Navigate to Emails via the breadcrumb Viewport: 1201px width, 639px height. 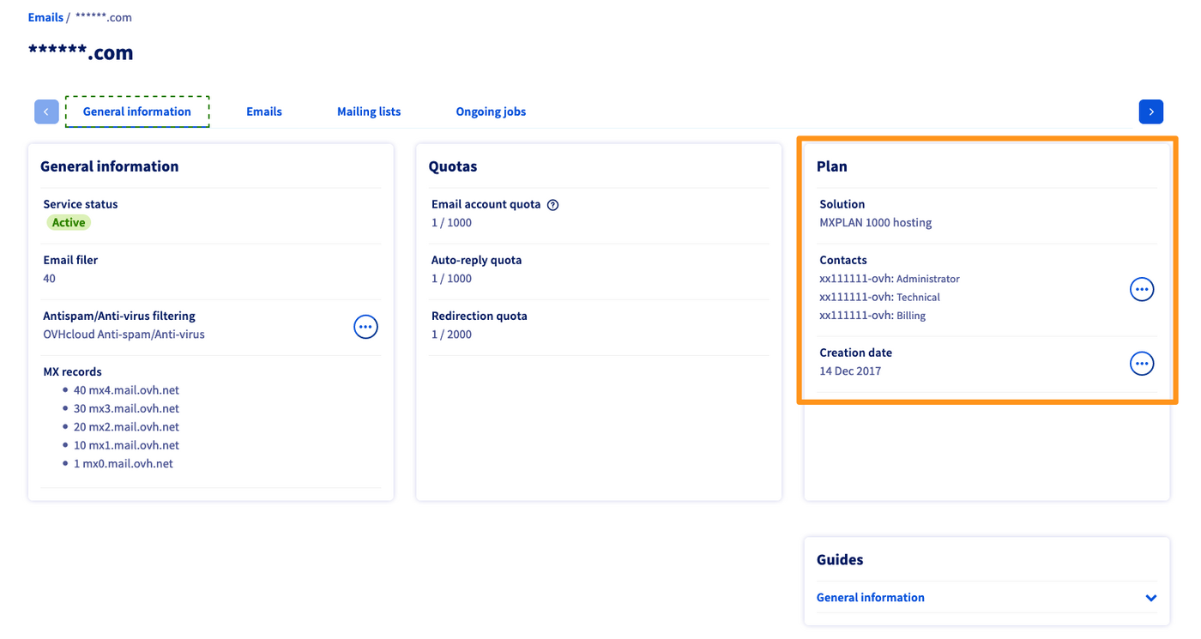click(45, 17)
